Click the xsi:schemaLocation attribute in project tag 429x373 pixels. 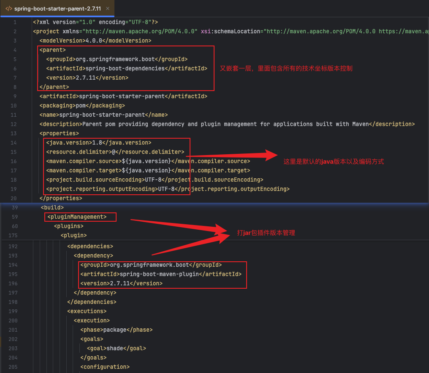231,32
